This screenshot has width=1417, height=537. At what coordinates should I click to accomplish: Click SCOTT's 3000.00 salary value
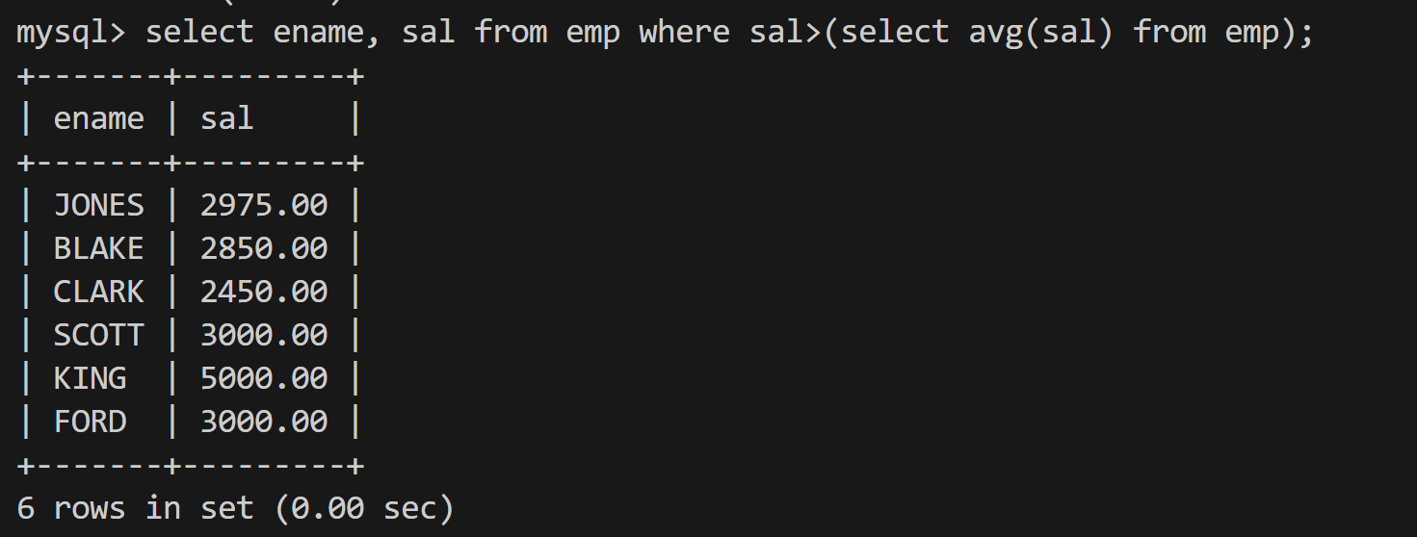[x=264, y=335]
